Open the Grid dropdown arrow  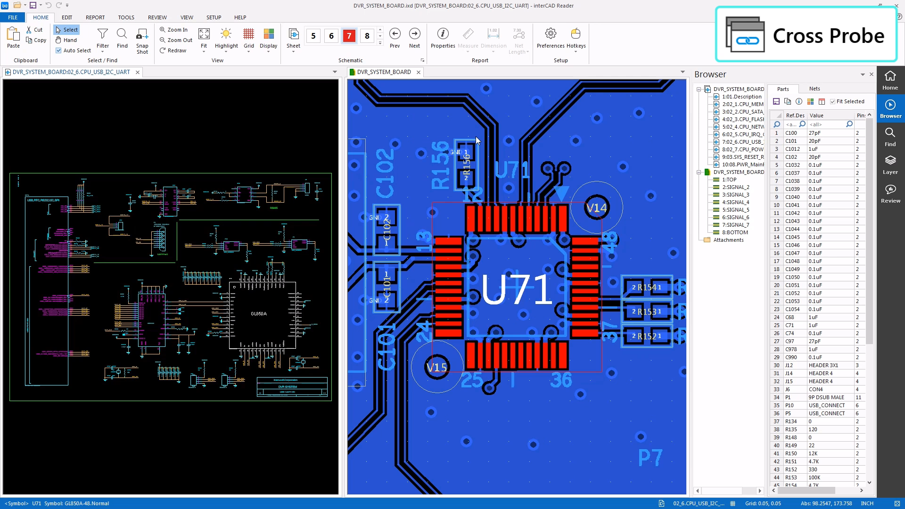pyautogui.click(x=248, y=52)
